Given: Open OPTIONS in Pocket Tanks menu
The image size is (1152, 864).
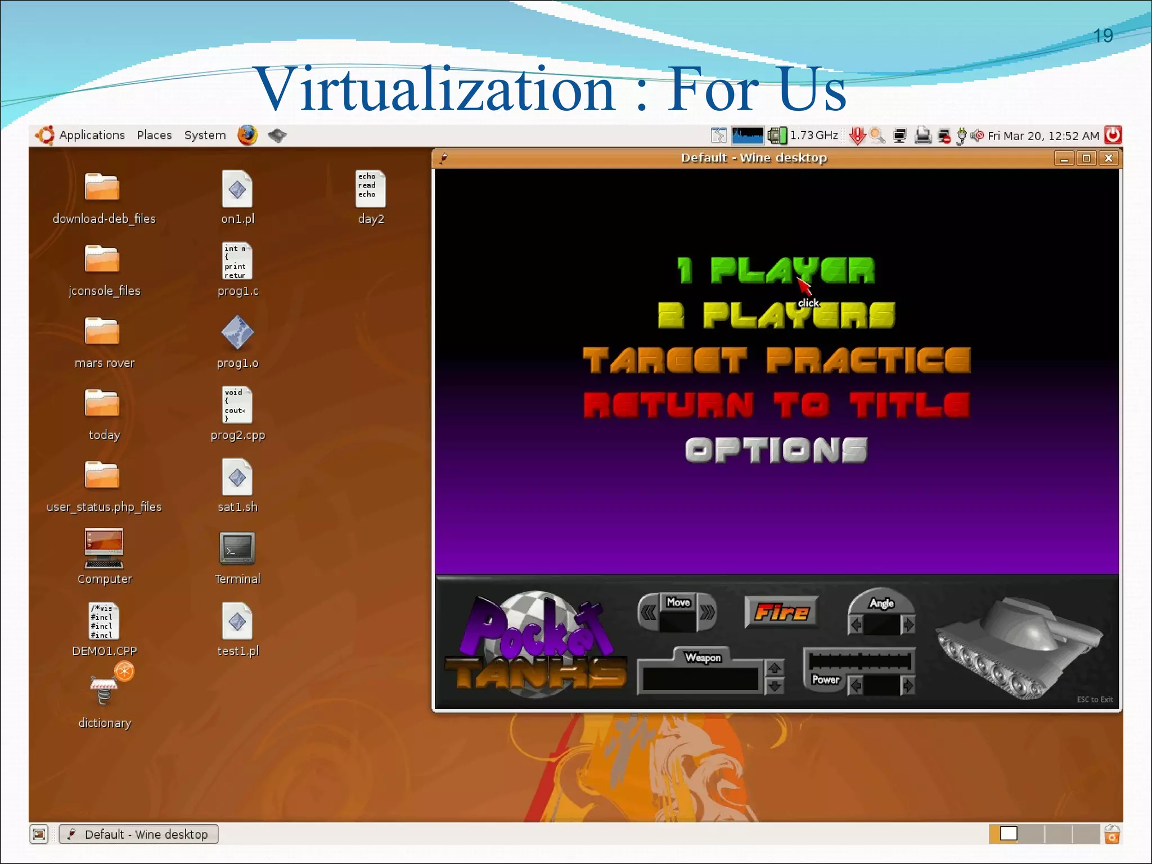Looking at the screenshot, I should click(x=776, y=451).
